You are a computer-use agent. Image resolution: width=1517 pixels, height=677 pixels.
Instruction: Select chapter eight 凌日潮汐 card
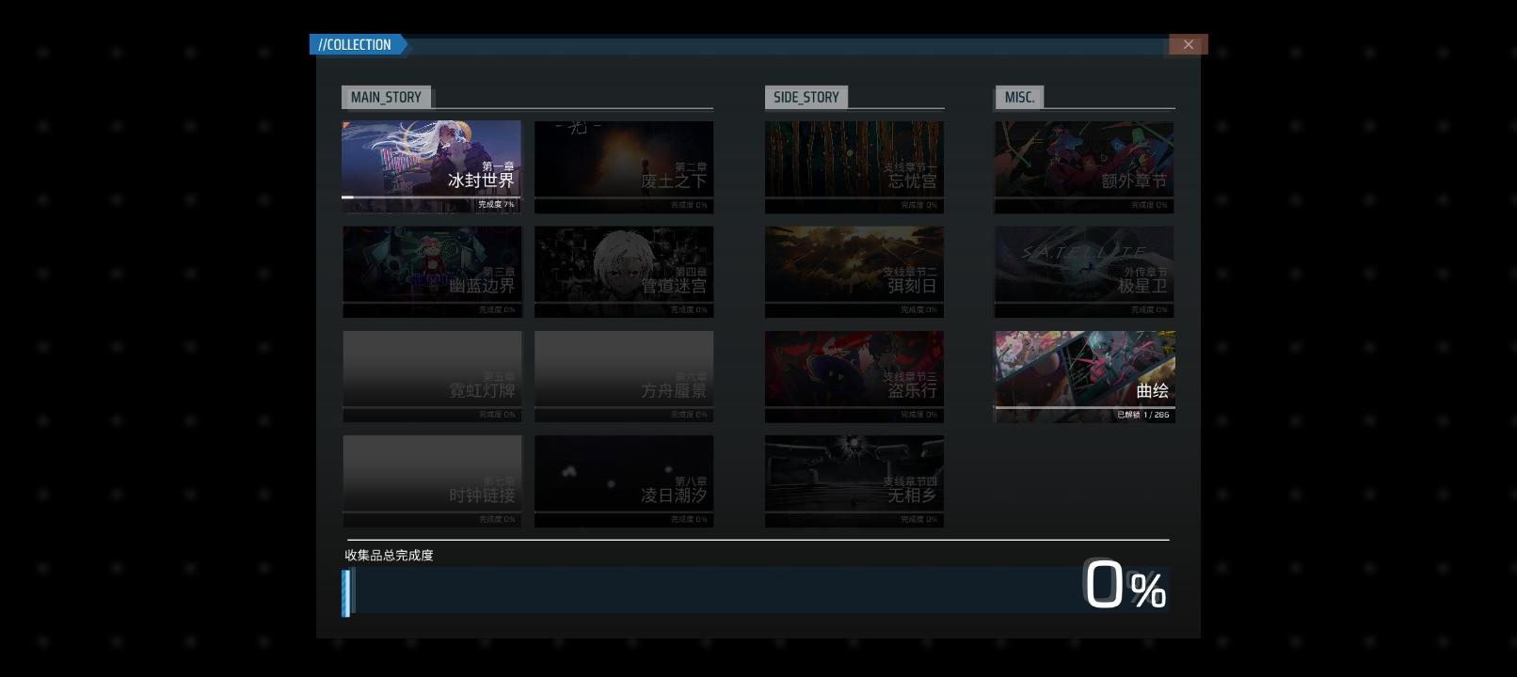pos(623,480)
